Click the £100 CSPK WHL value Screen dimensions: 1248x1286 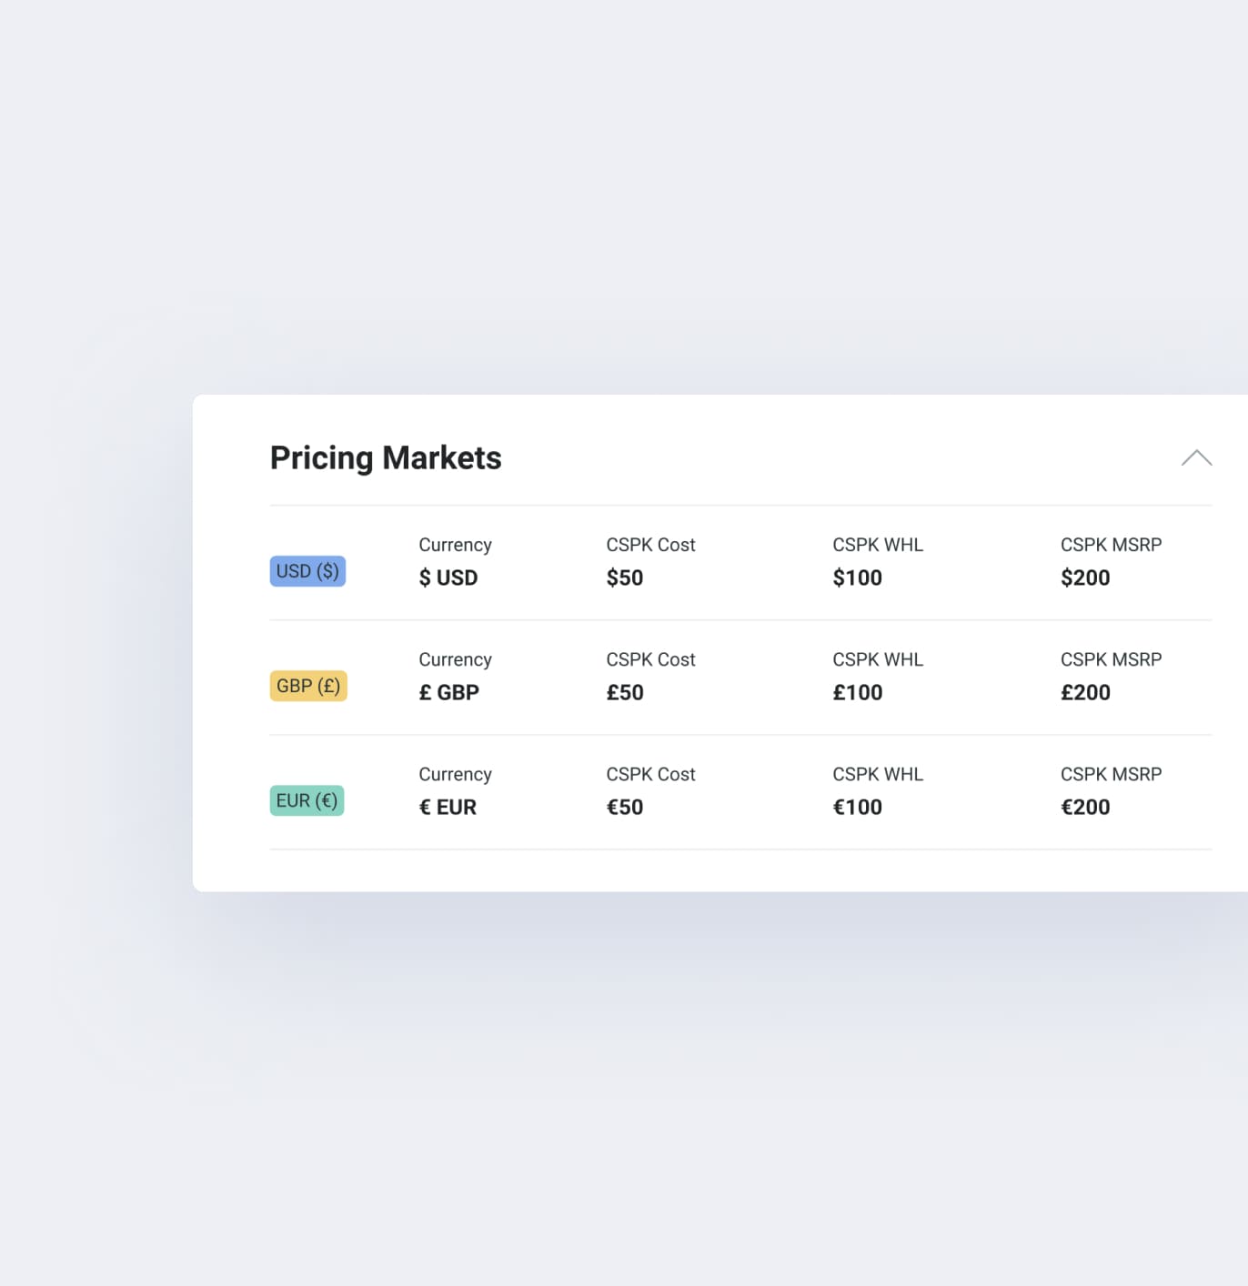coord(857,692)
